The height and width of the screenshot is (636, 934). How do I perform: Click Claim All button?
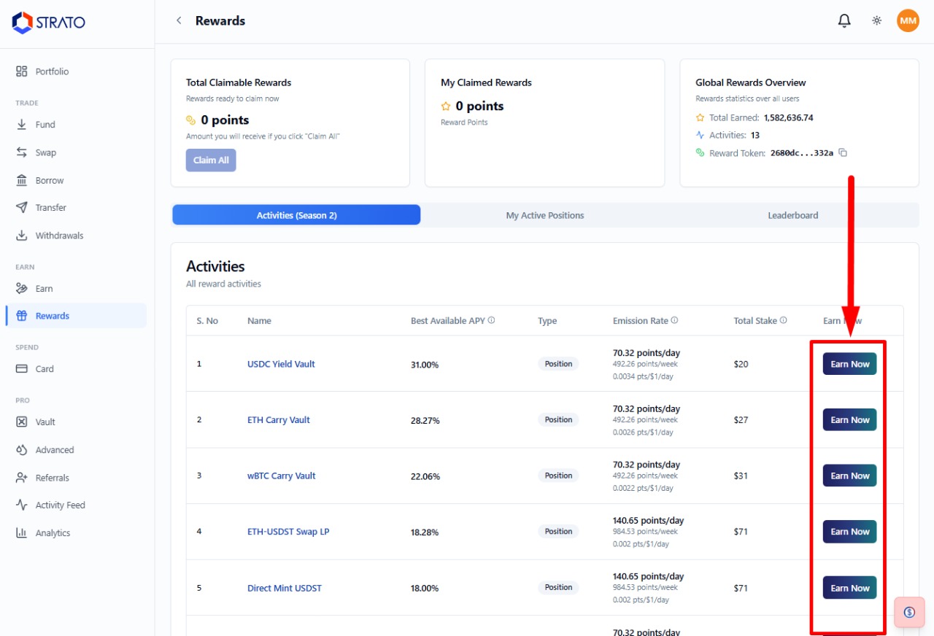[x=211, y=160]
